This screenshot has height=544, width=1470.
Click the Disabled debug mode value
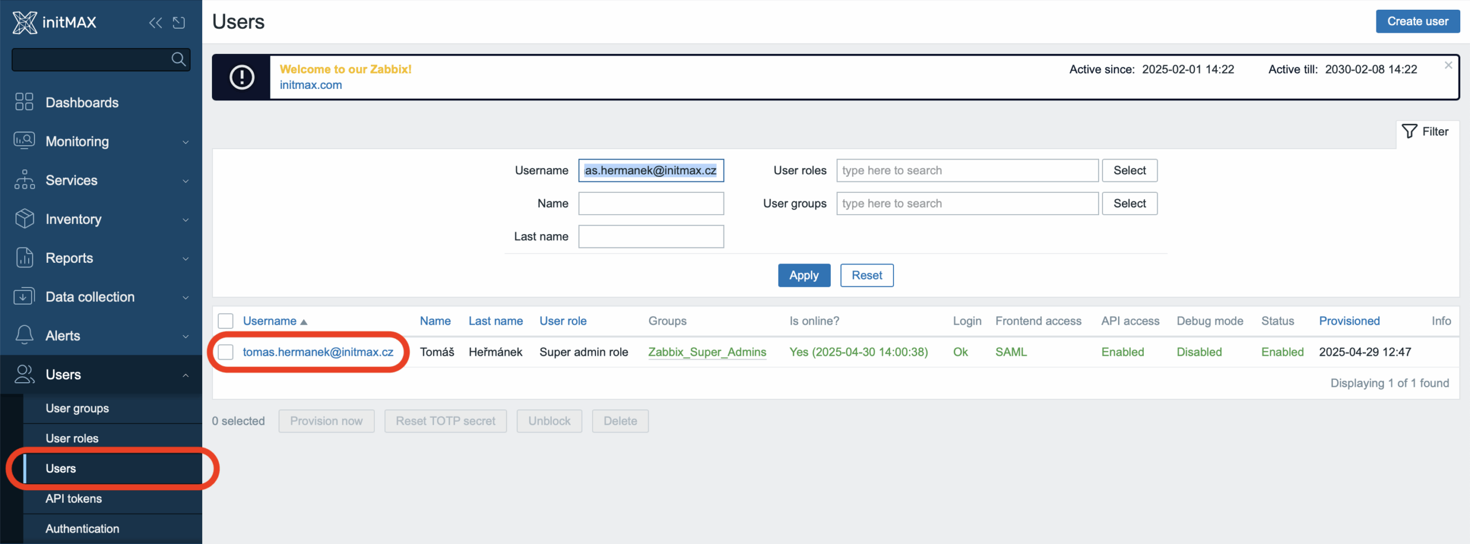(x=1199, y=352)
